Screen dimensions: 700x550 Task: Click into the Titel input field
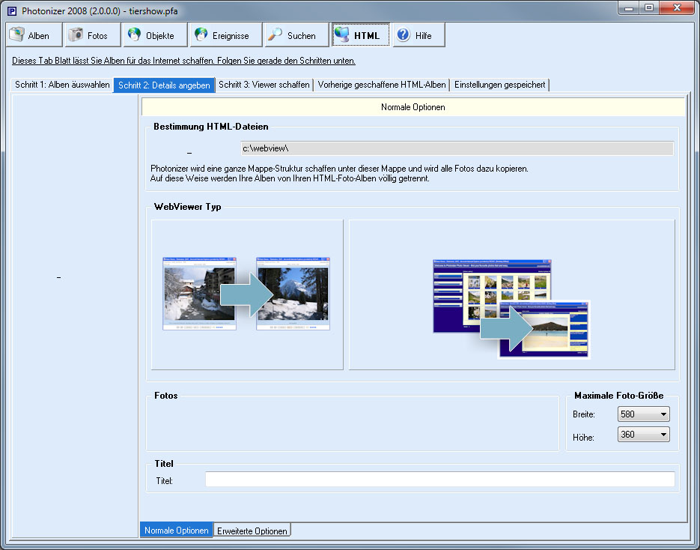[439, 479]
